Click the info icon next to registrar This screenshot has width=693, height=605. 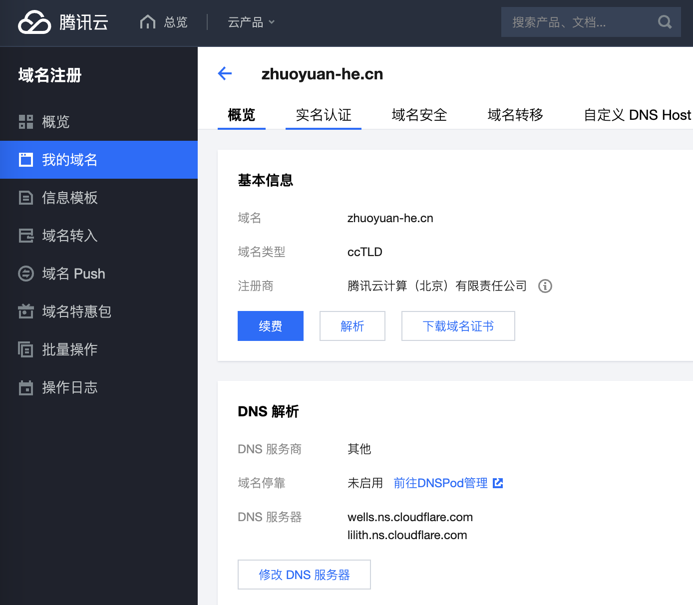point(545,286)
